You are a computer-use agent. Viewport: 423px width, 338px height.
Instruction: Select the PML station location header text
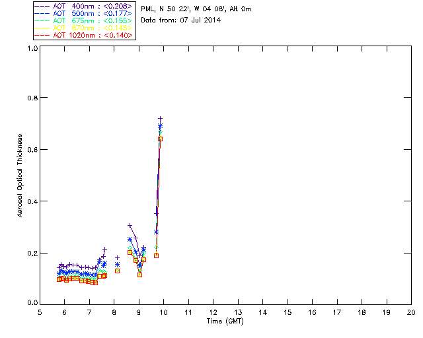click(x=196, y=9)
